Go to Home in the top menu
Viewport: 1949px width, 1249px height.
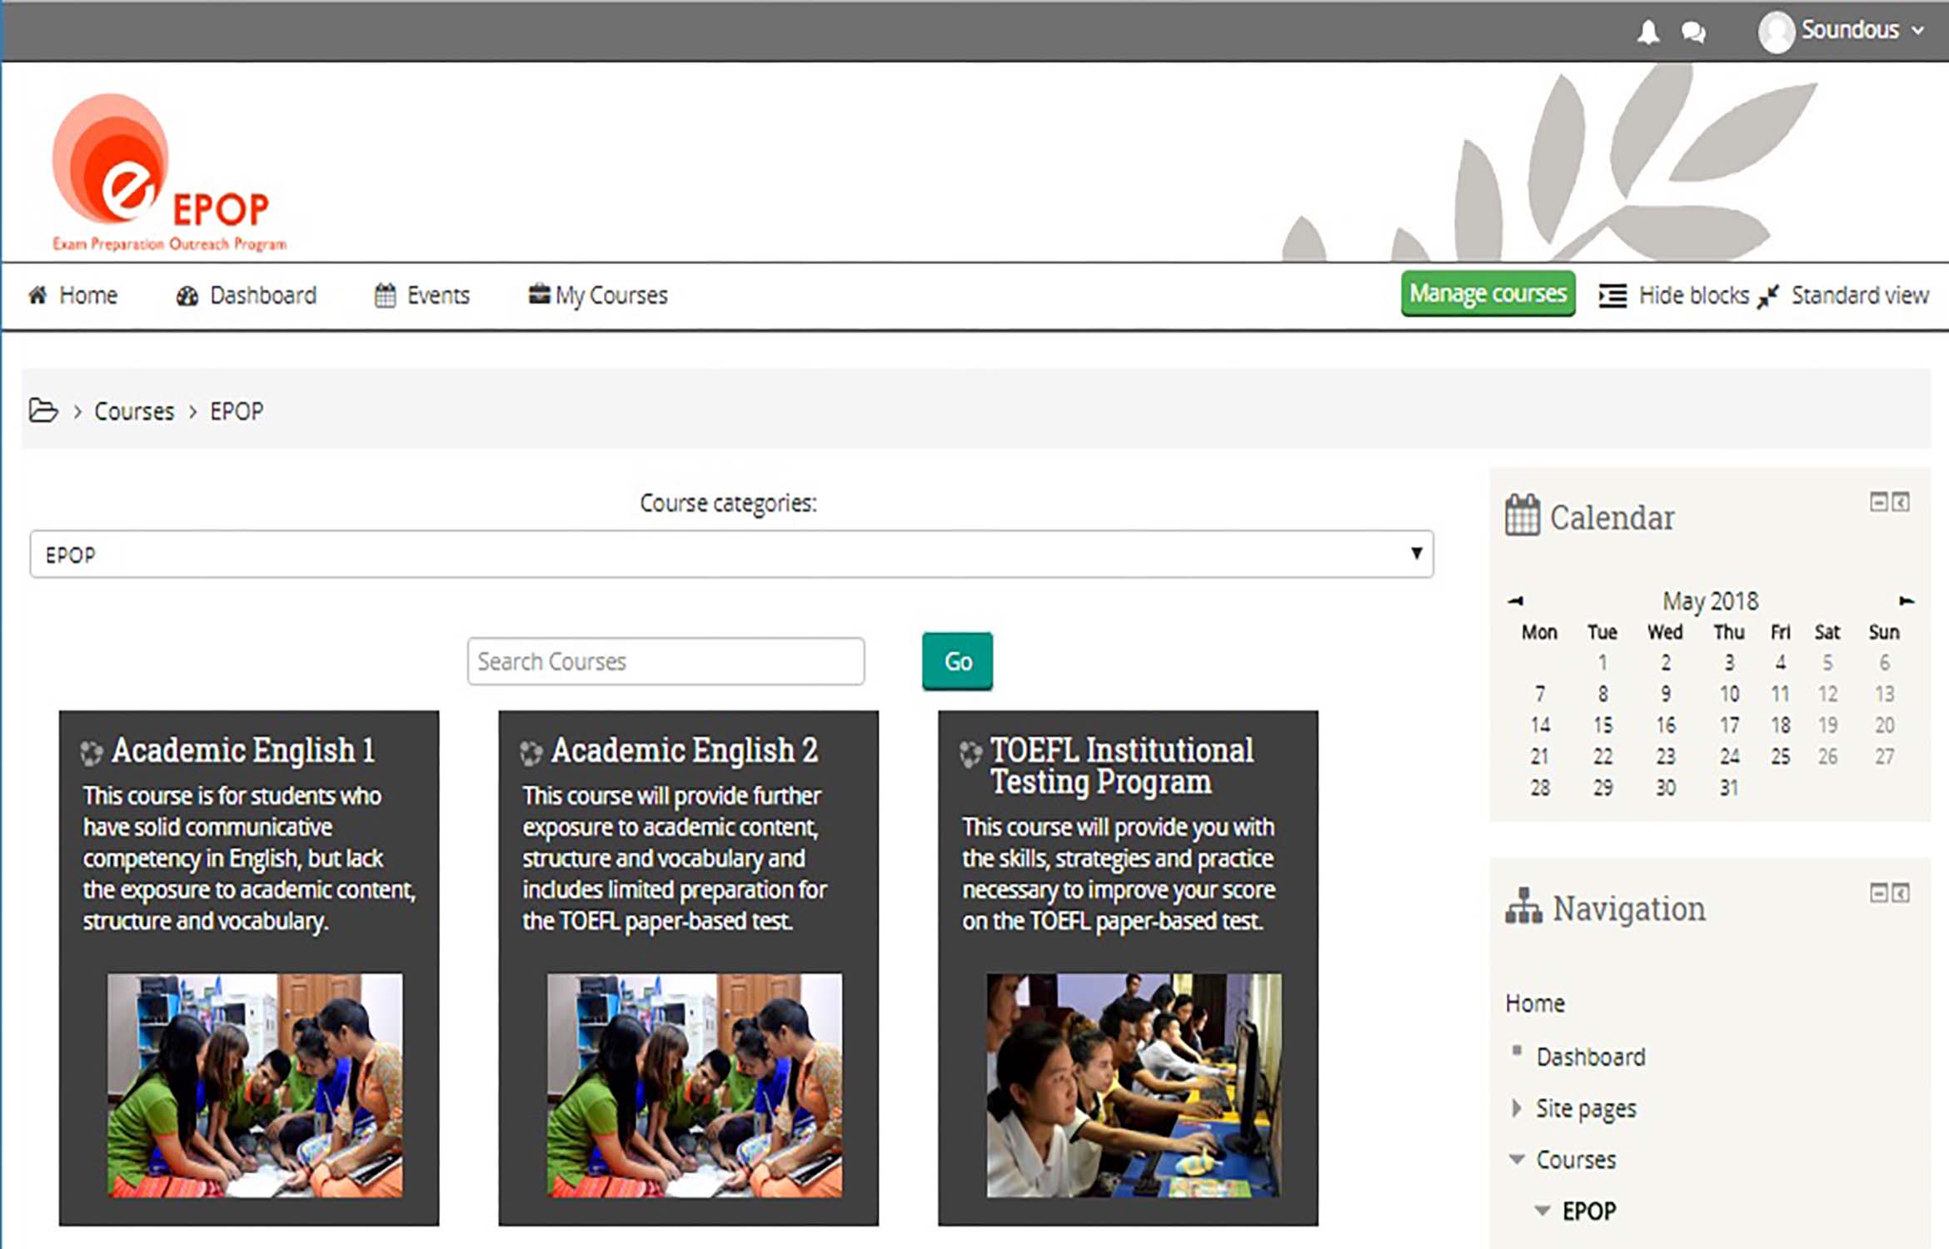click(88, 295)
